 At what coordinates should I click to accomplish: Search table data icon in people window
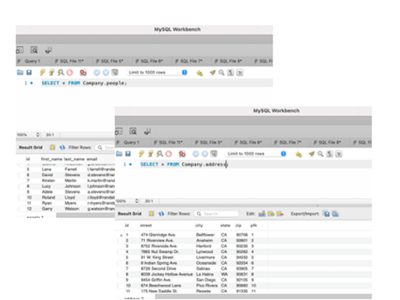34,50
